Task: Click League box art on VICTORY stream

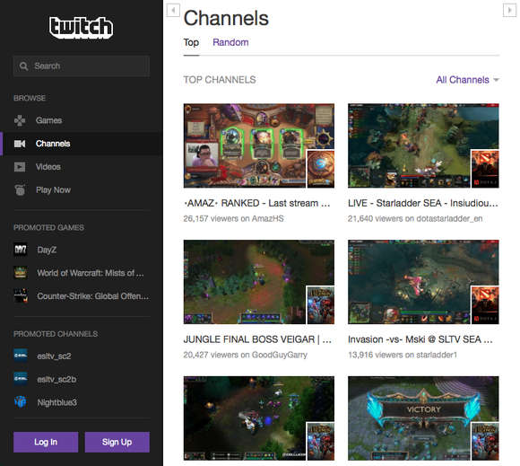Action: pyautogui.click(x=485, y=442)
